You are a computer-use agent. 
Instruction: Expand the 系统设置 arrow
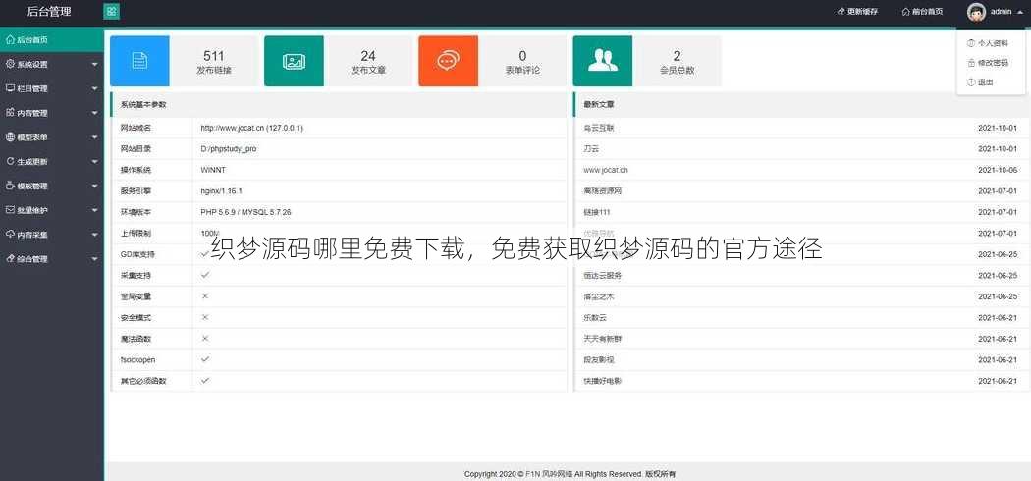pos(94,65)
